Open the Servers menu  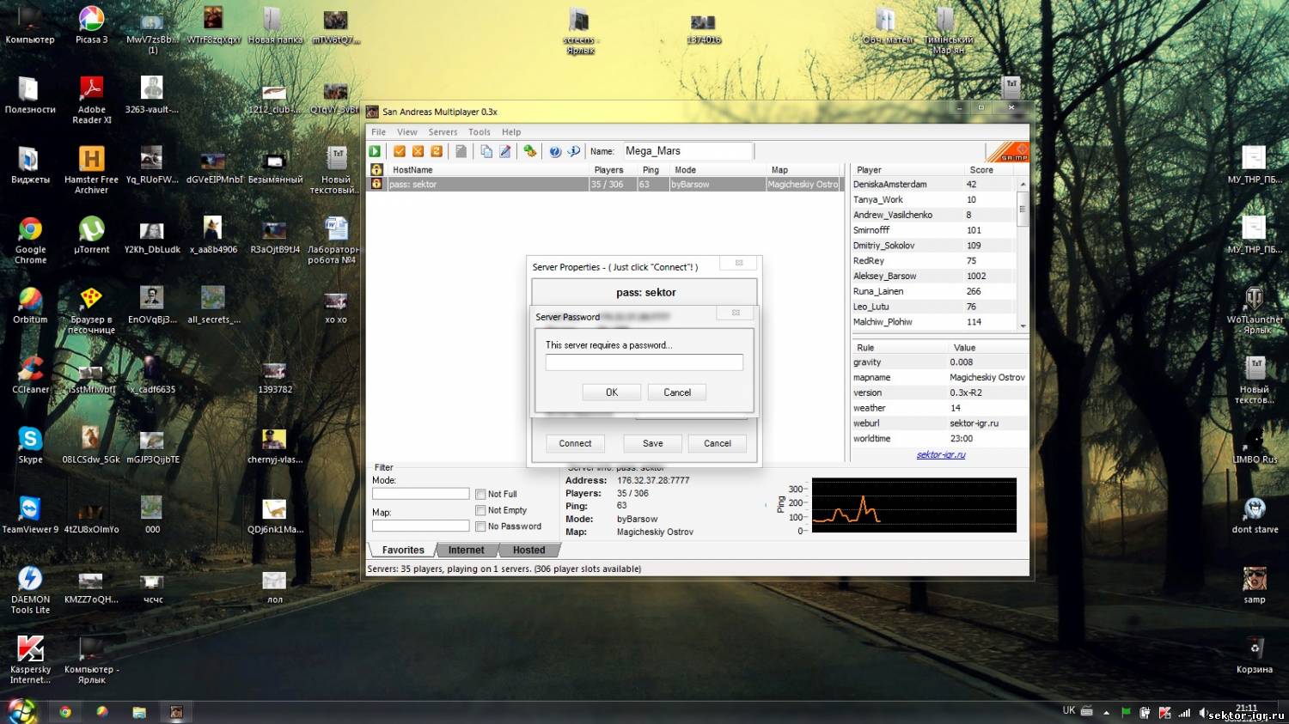pos(443,132)
